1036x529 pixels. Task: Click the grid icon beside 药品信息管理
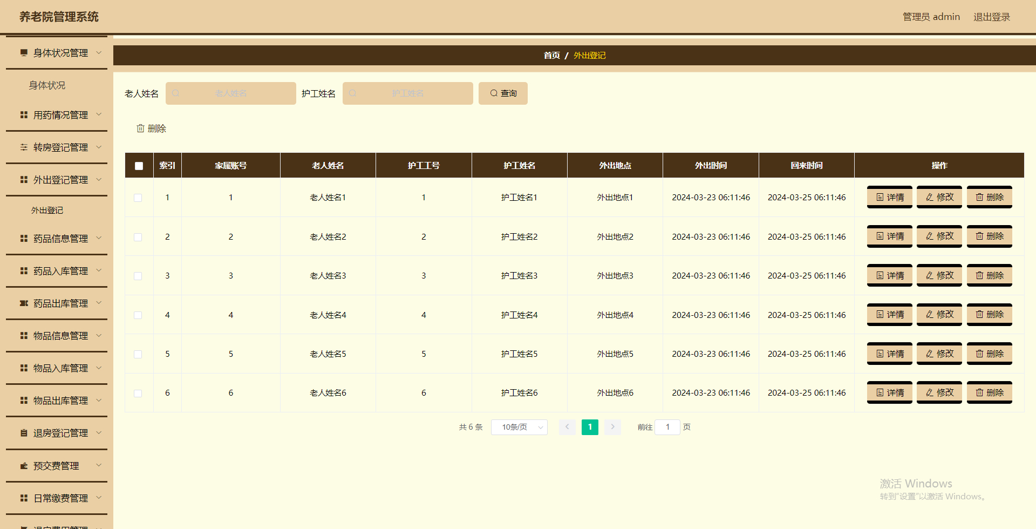coord(24,238)
